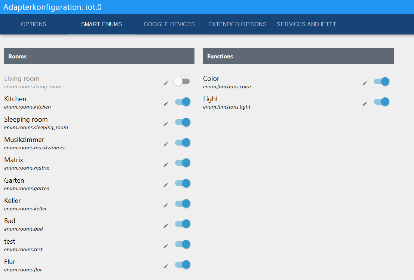Viewport: 414px width, 280px height.
Task: Edit the Color function enum
Action: pos(365,83)
